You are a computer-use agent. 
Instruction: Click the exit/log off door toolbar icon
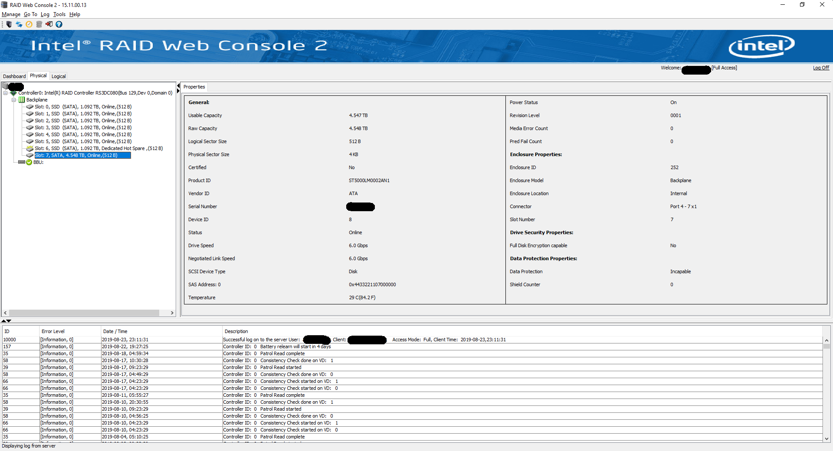49,24
